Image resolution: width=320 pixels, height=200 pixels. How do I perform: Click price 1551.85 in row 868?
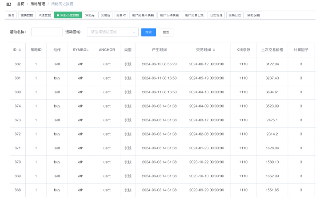tap(272, 190)
